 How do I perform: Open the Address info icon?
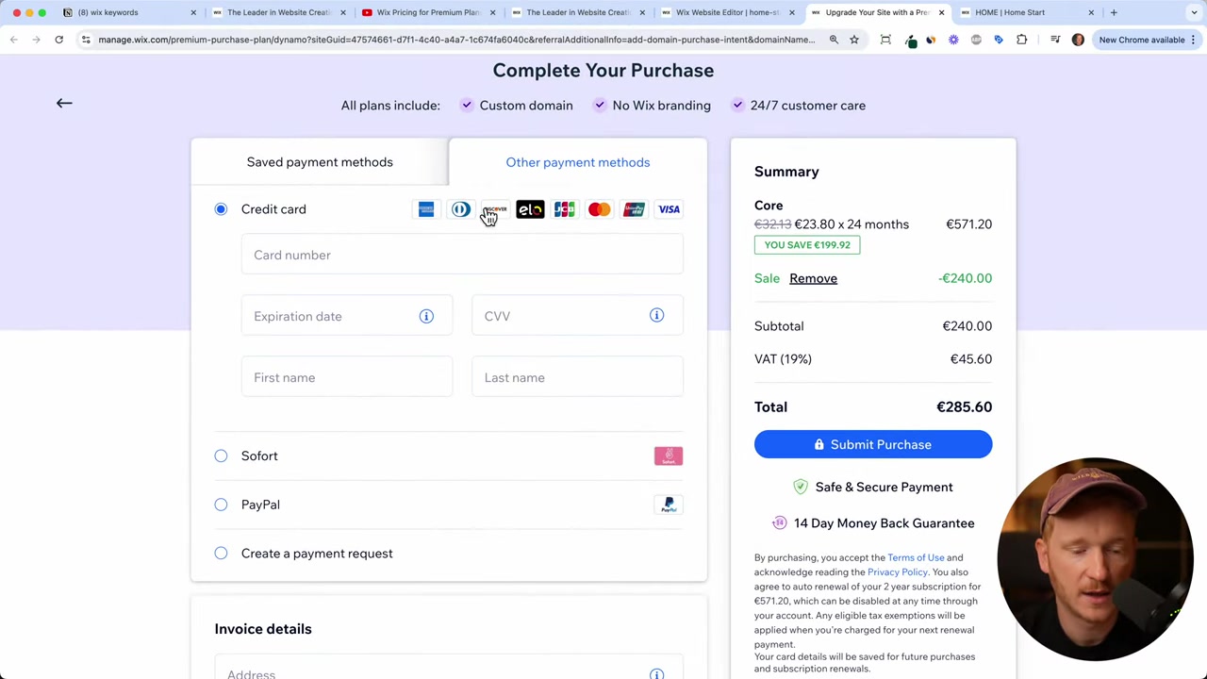(656, 673)
